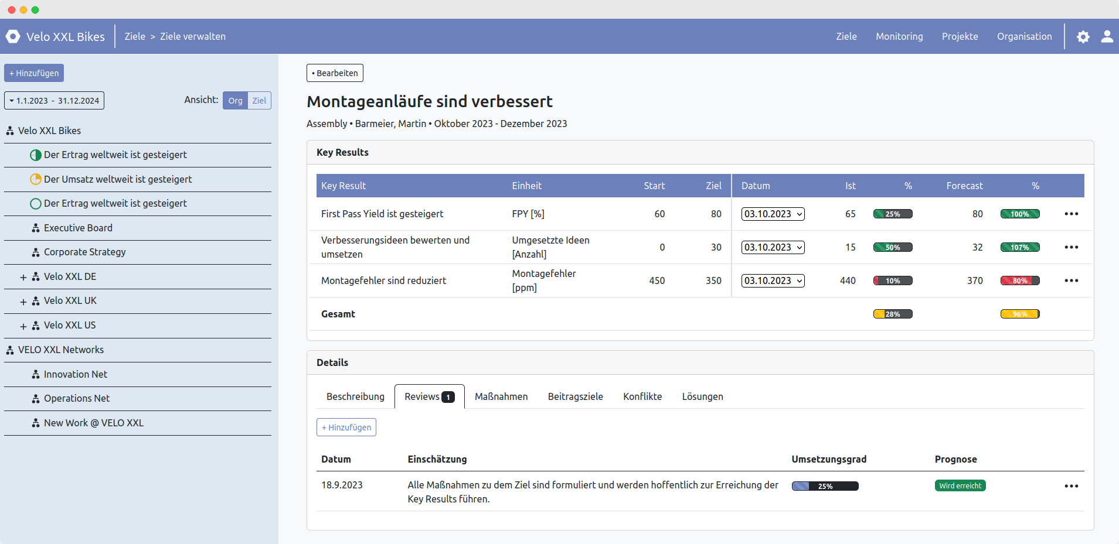The image size is (1119, 544).
Task: Click org icon beside root Velo XXL Bikes
Action: click(10, 131)
